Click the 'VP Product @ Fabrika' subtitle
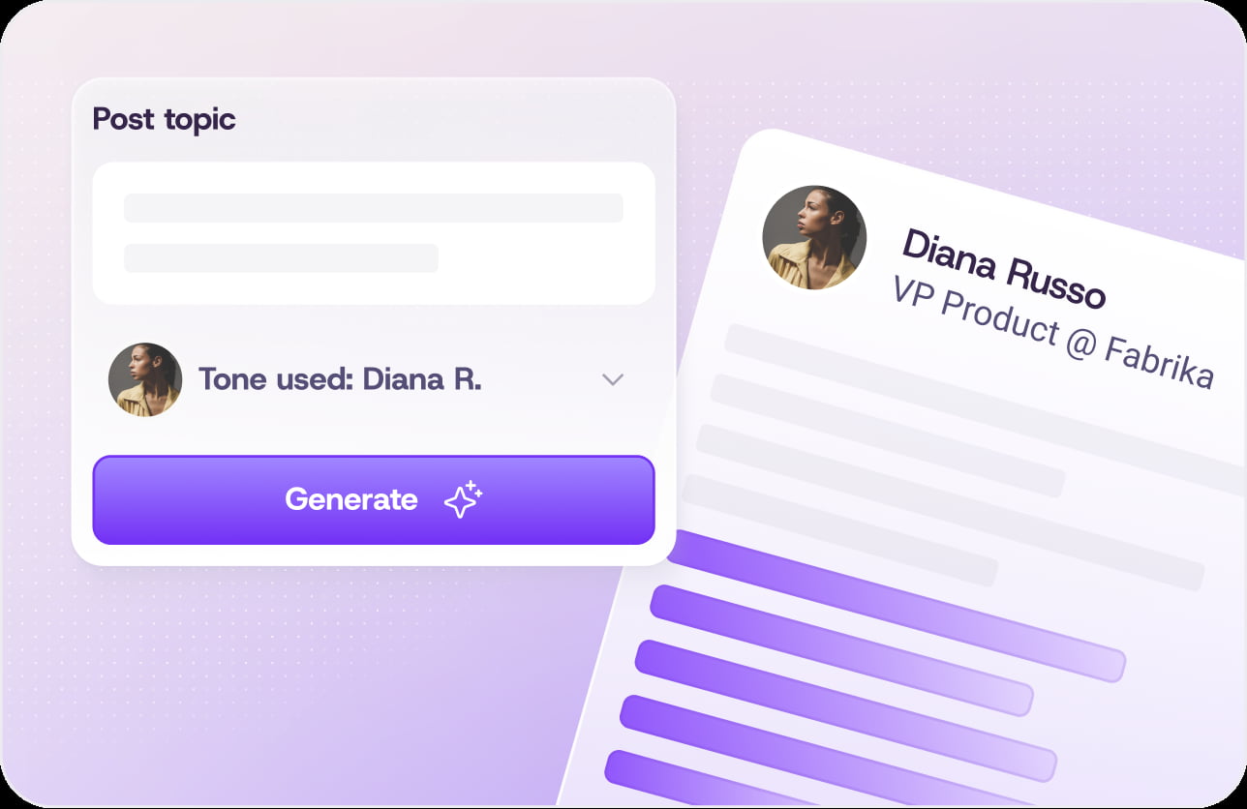The height and width of the screenshot is (809, 1247). [1051, 332]
